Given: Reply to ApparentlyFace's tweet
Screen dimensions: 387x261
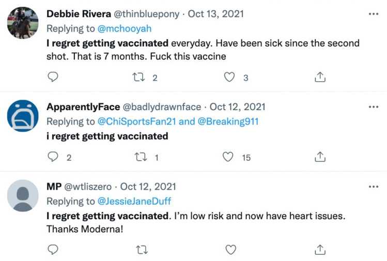Looking at the screenshot, I should point(53,157).
